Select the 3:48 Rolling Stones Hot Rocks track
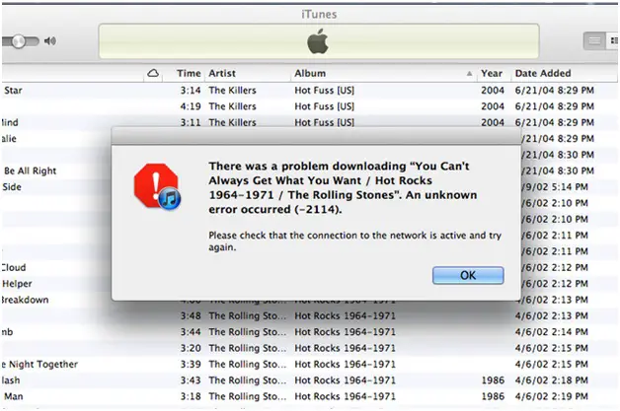The width and height of the screenshot is (620, 411). (x=296, y=316)
